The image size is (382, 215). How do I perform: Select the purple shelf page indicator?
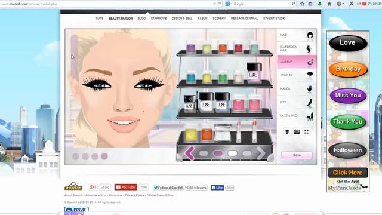[218, 153]
